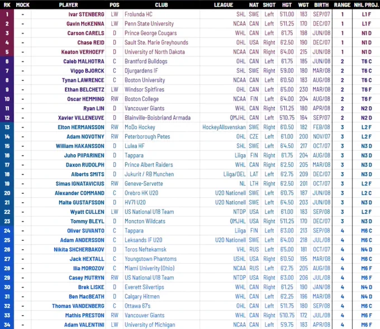The height and width of the screenshot is (329, 380).
Task: Click the CLUB column header
Action: [161, 5]
